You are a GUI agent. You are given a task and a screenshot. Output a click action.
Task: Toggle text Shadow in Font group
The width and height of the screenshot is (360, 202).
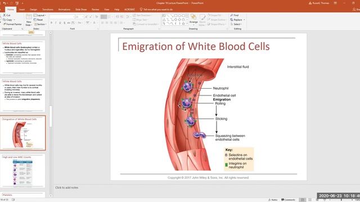[x=65, y=22]
